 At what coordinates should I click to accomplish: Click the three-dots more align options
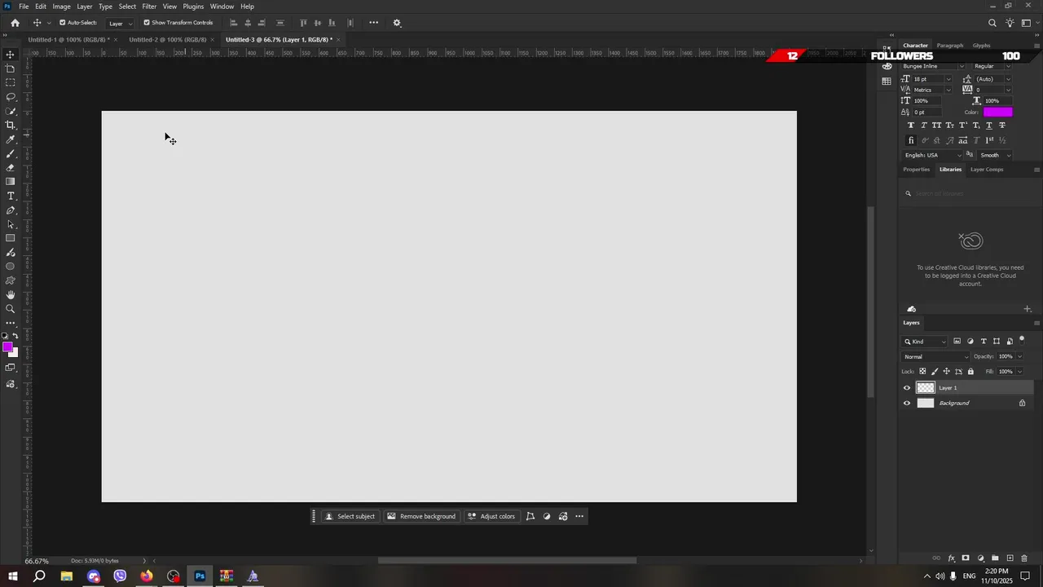click(x=373, y=23)
